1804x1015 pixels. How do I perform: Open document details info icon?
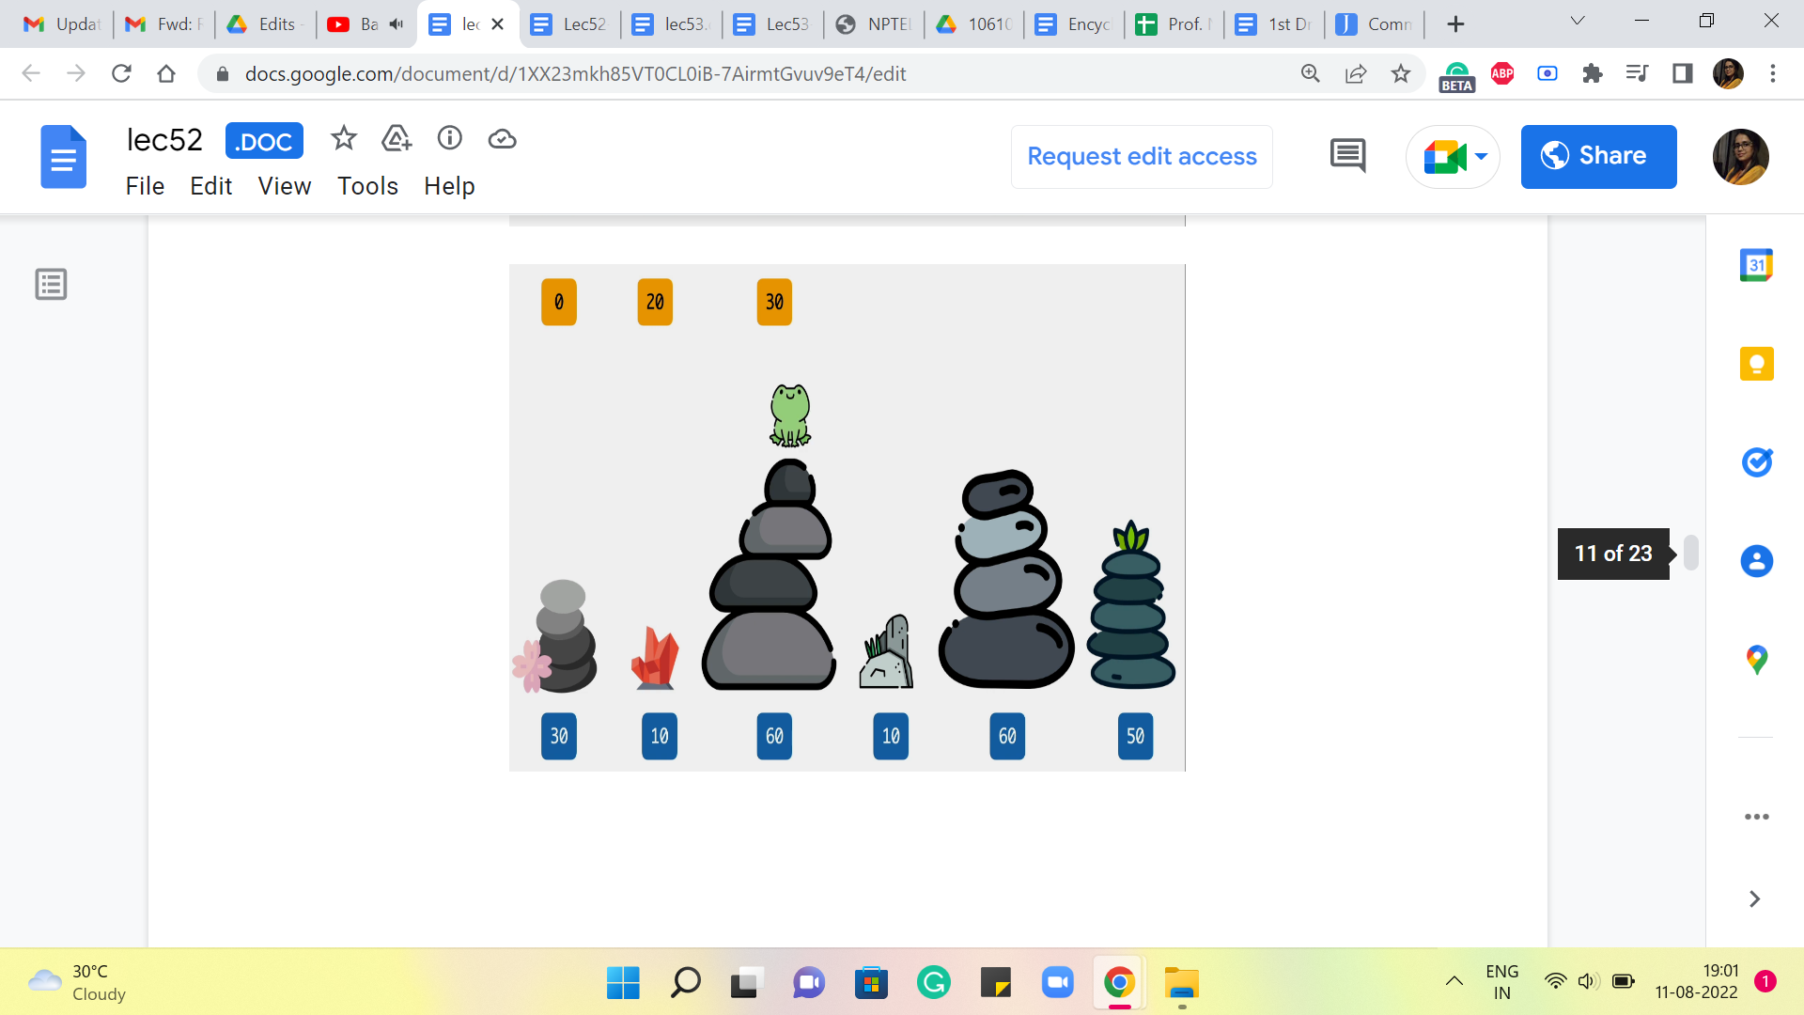tap(450, 139)
